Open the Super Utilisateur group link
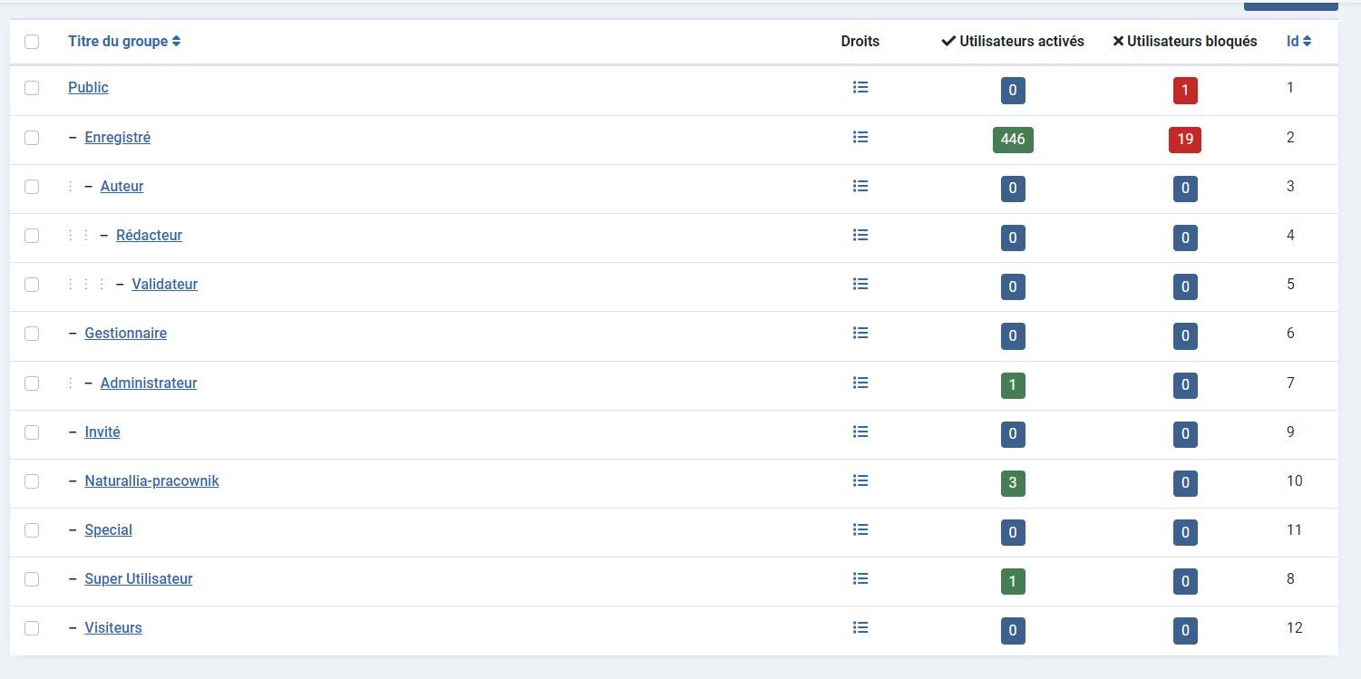Image resolution: width=1361 pixels, height=679 pixels. click(x=139, y=578)
